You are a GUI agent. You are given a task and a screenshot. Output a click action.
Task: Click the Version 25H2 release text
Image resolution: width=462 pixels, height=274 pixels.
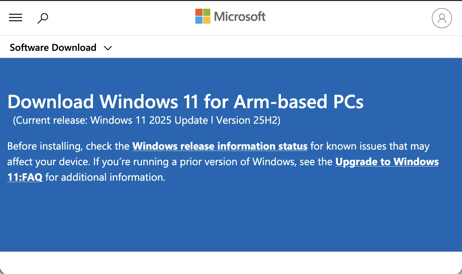pyautogui.click(x=146, y=120)
